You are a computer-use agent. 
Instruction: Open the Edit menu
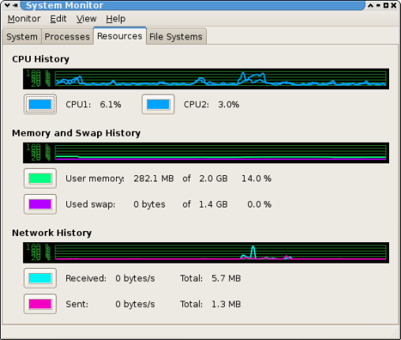[x=58, y=19]
